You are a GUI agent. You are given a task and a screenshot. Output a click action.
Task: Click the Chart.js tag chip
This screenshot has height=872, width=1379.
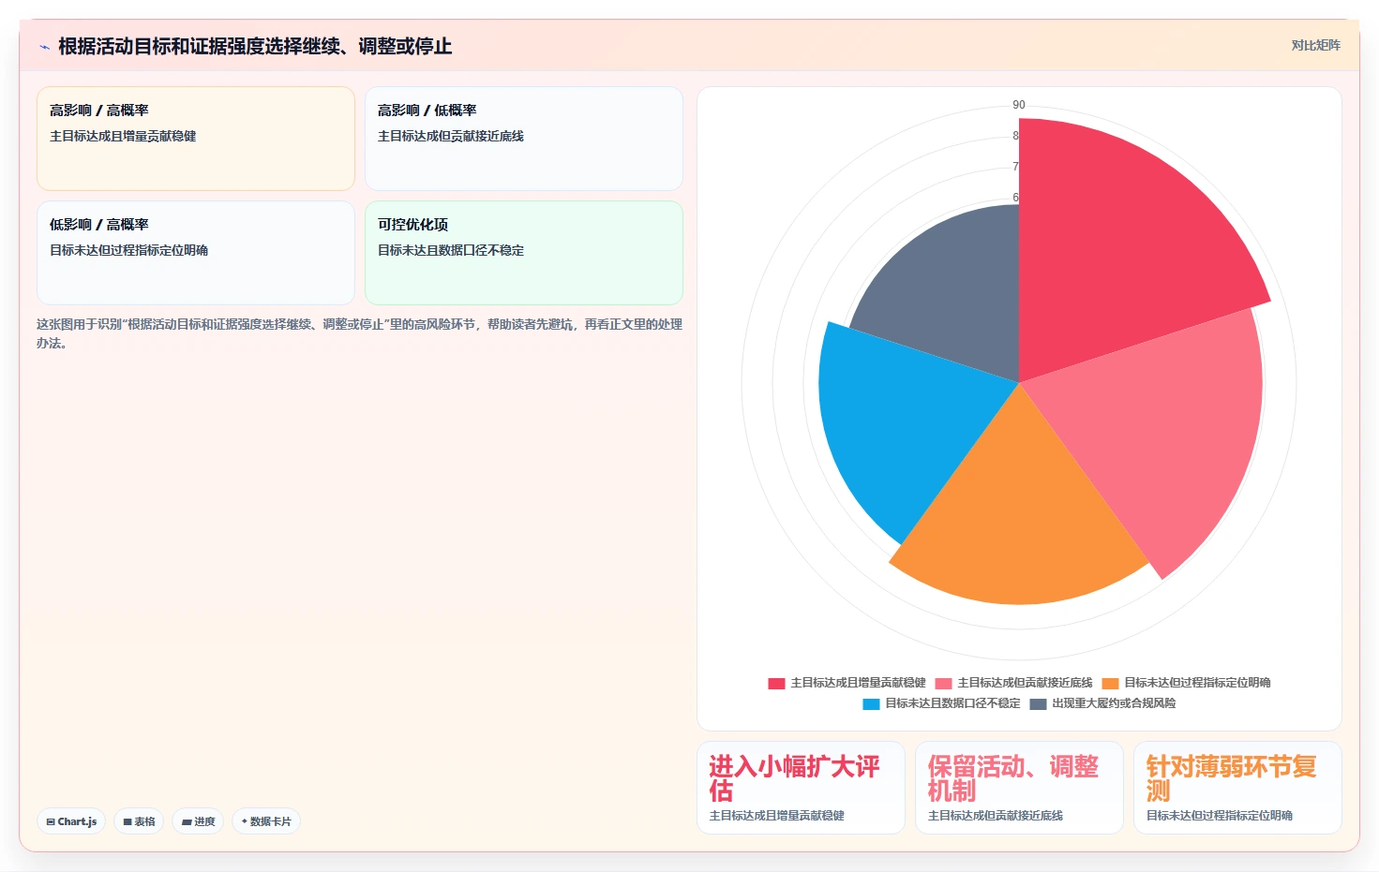71,821
